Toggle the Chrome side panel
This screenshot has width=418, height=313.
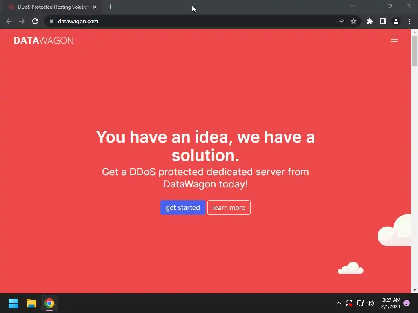pyautogui.click(x=383, y=21)
